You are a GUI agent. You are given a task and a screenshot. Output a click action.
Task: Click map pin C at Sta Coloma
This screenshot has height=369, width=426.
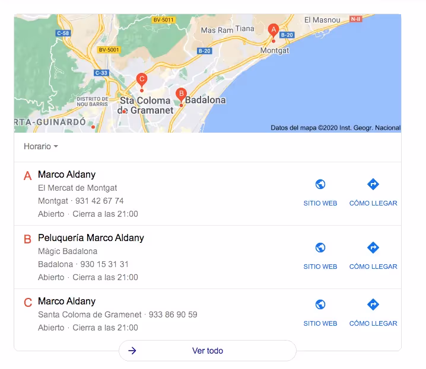pyautogui.click(x=142, y=80)
